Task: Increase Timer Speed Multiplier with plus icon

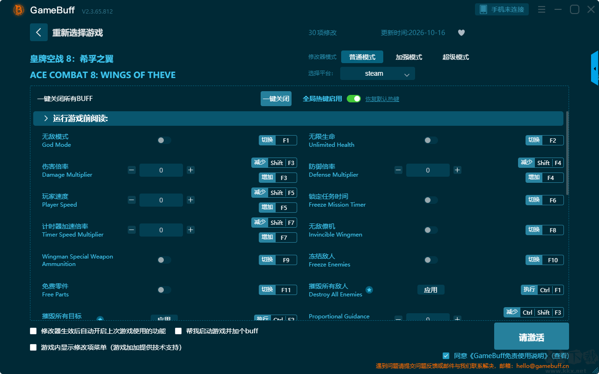Action: (190, 230)
